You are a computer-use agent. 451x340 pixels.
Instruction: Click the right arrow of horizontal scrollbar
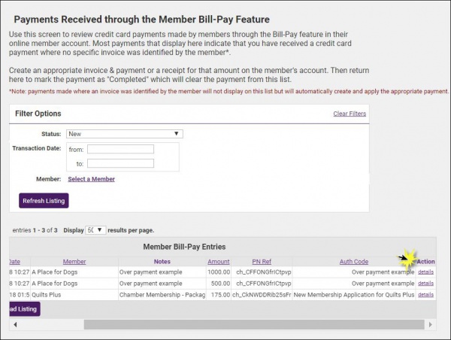point(431,324)
